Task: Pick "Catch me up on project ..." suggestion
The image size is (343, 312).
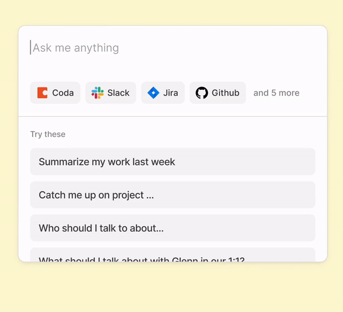Action: pyautogui.click(x=96, y=195)
